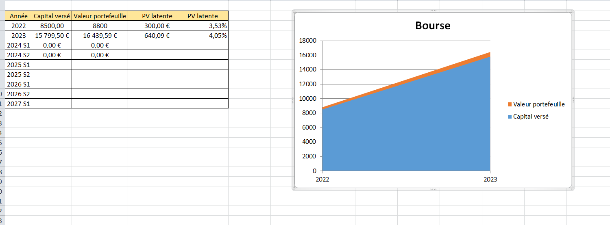610x225 pixels.
Task: Click the chart's top-edge sizing handle
Action: click(x=433, y=10)
